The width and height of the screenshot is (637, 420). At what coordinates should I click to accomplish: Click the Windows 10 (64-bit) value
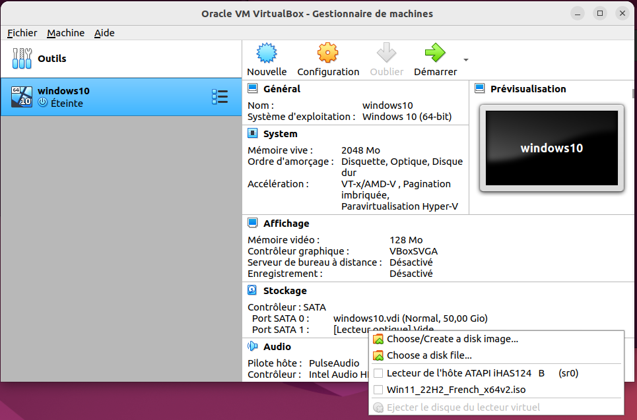[x=407, y=117]
